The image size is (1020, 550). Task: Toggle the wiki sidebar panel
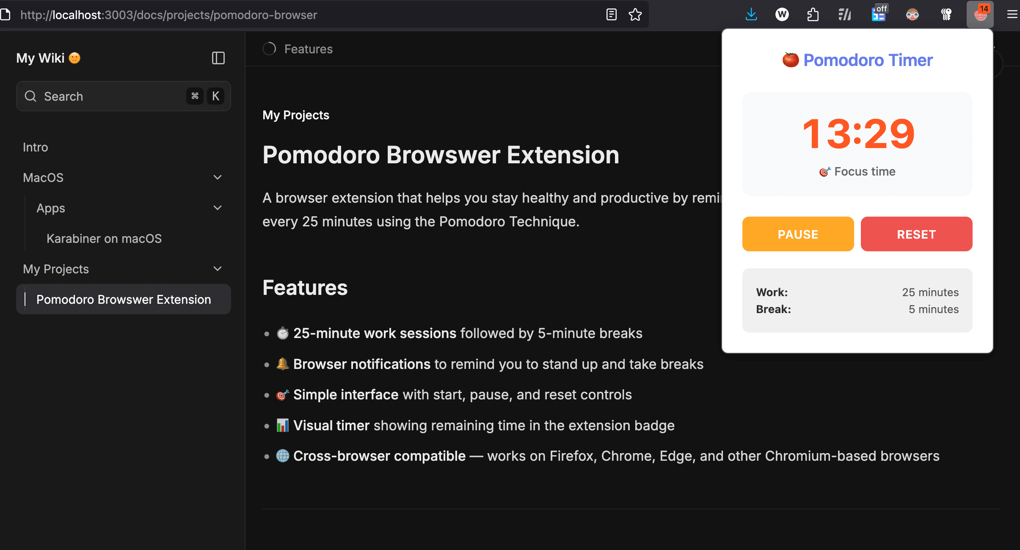pos(218,58)
